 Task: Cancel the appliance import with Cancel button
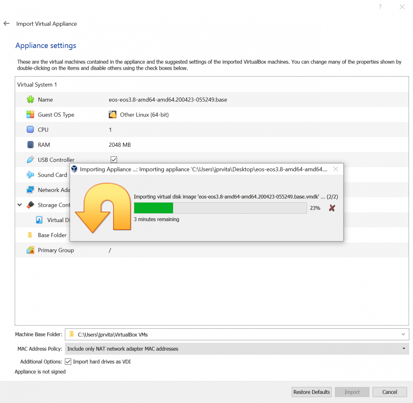pos(389,392)
